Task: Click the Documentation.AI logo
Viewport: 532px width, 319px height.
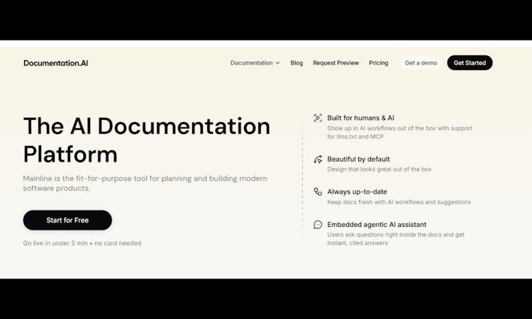Action: [56, 63]
